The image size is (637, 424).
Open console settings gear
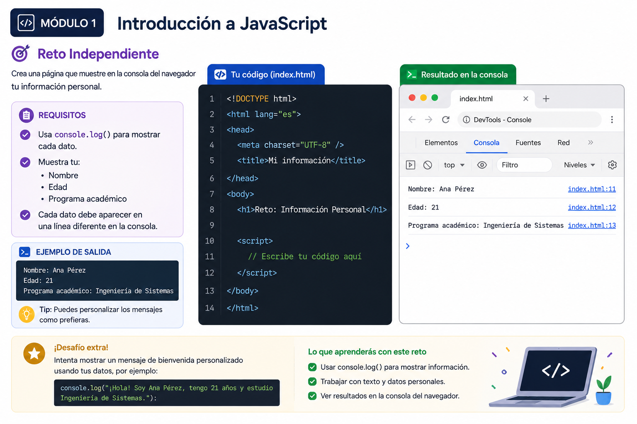[612, 165]
